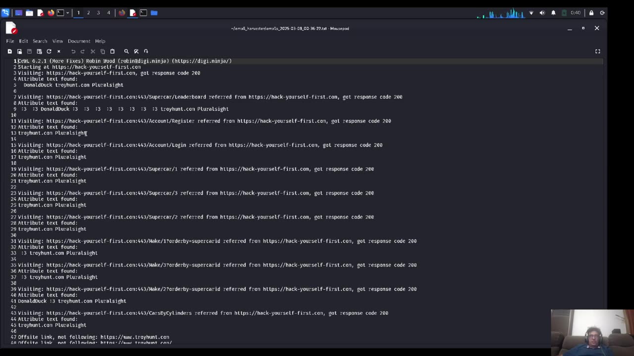Switch to workspace 1
Viewport: 634px width, 356px height.
tap(78, 13)
